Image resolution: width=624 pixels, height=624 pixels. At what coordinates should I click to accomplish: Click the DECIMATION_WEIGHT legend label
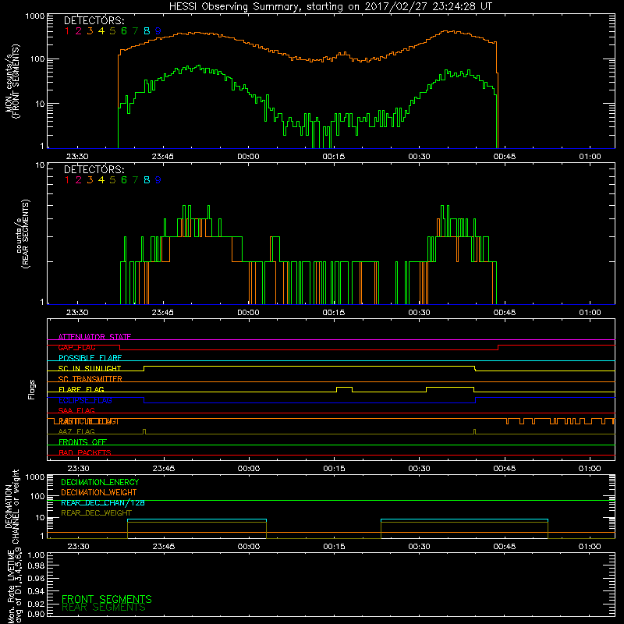click(99, 493)
